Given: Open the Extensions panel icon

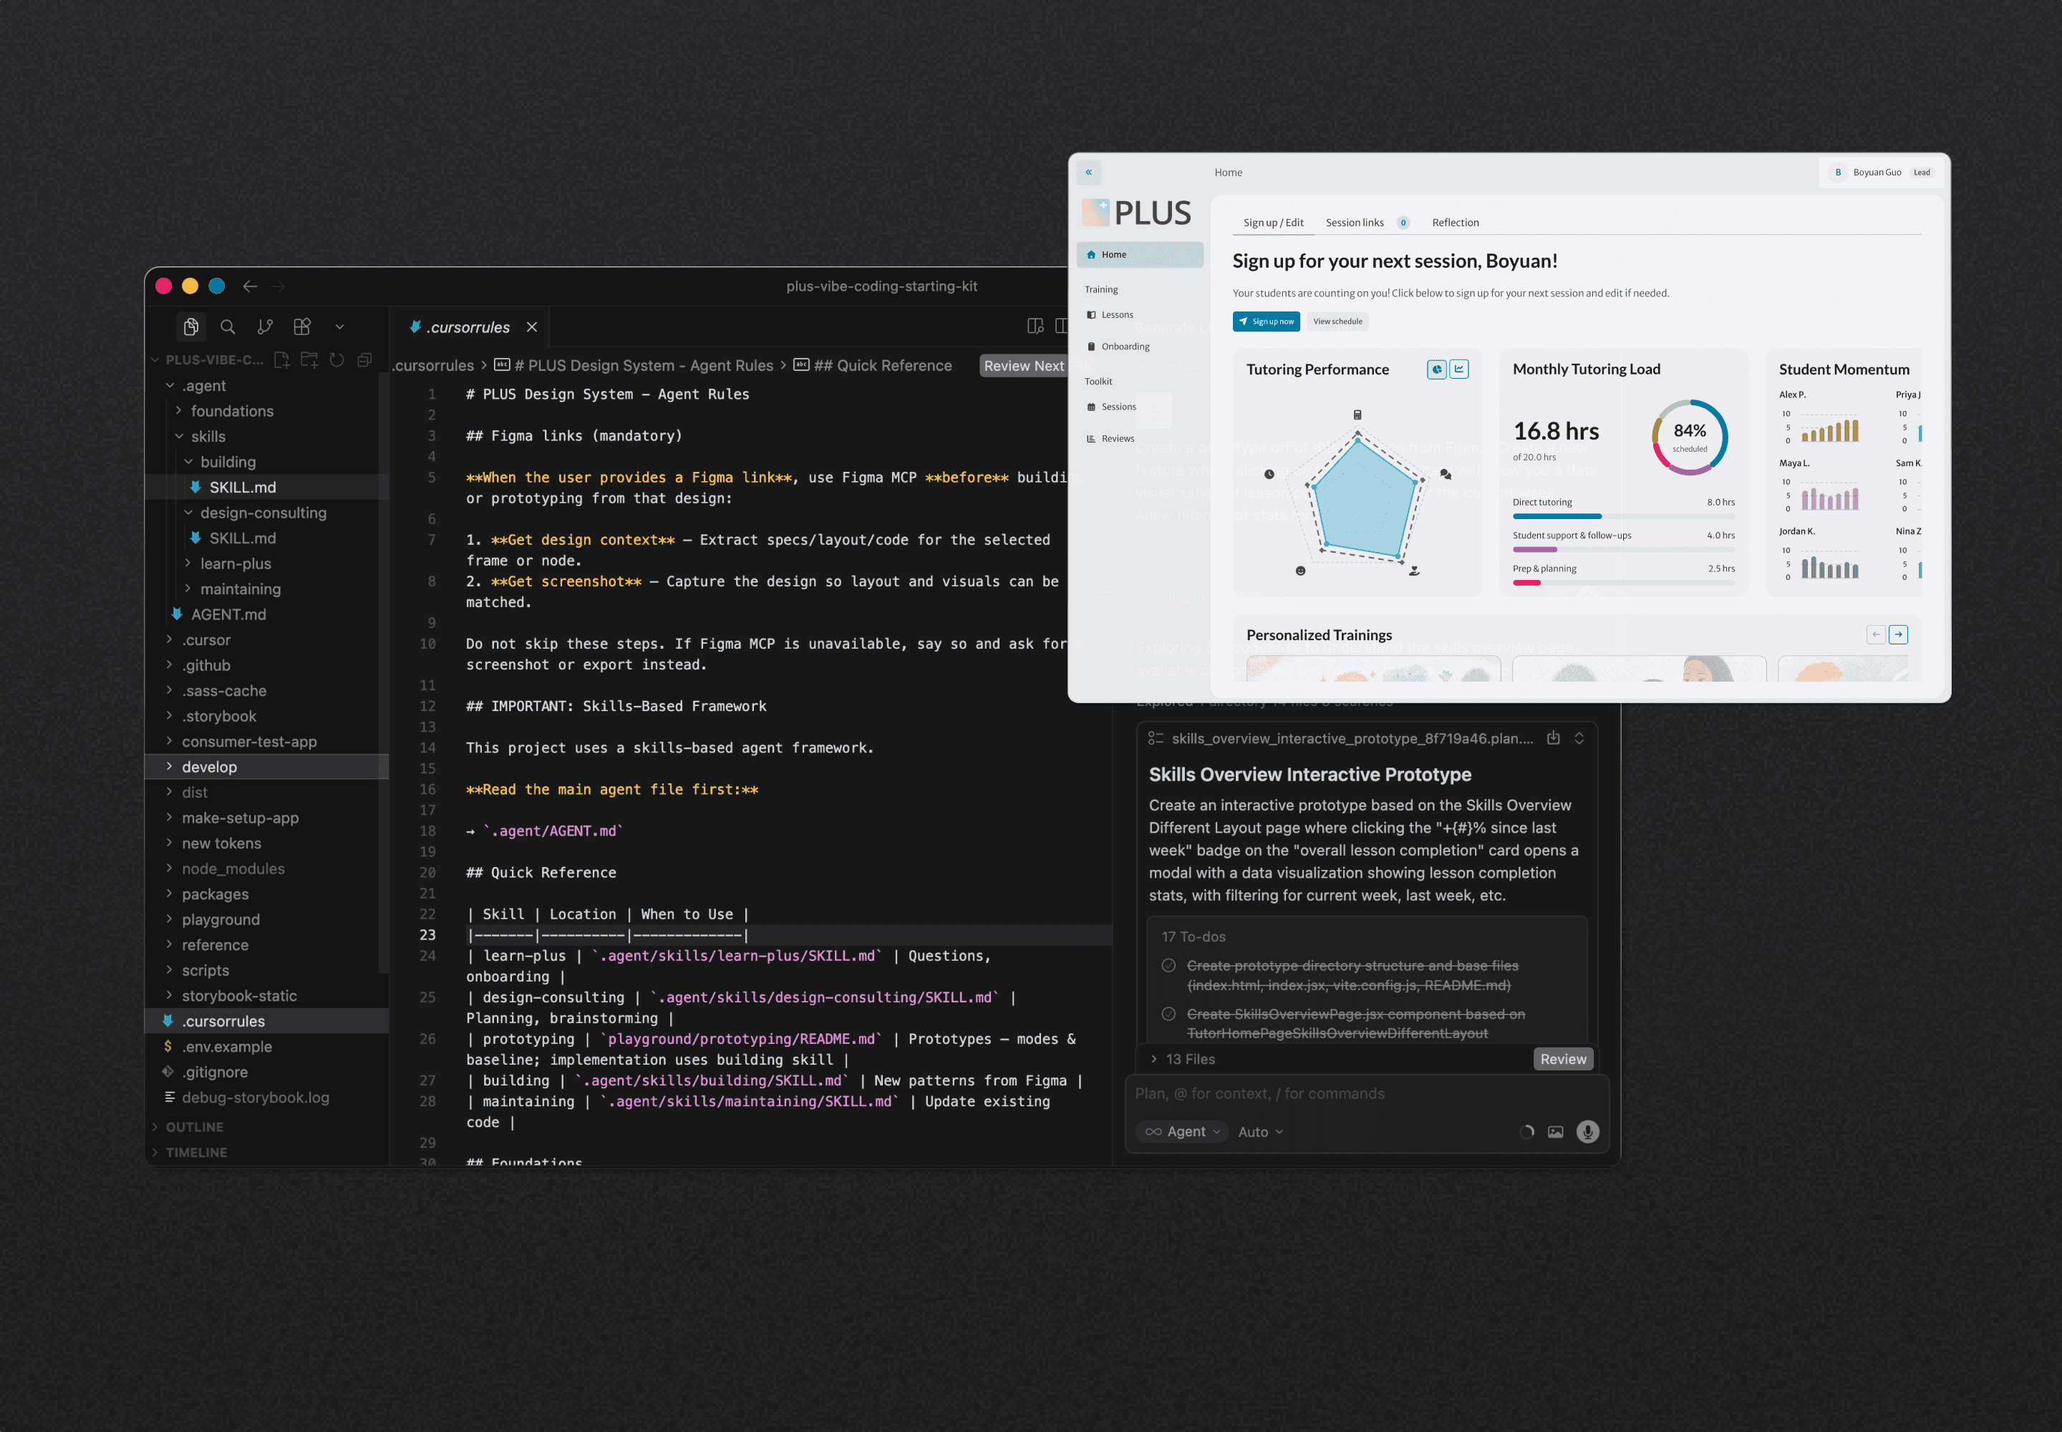Looking at the screenshot, I should coord(302,326).
